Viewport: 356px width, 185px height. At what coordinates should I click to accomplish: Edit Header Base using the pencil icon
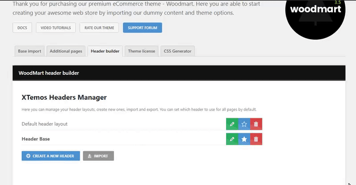[x=232, y=139]
